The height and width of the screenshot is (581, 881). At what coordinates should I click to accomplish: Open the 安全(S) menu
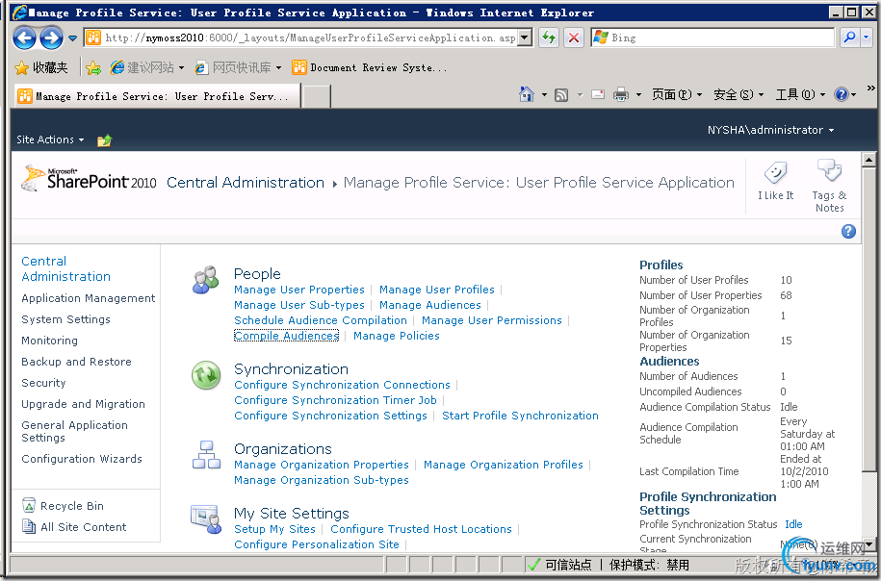[x=738, y=94]
